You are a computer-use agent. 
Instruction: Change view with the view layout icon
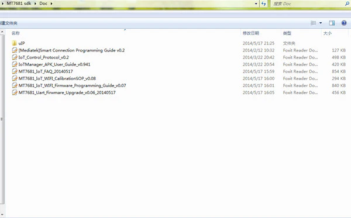point(314,23)
